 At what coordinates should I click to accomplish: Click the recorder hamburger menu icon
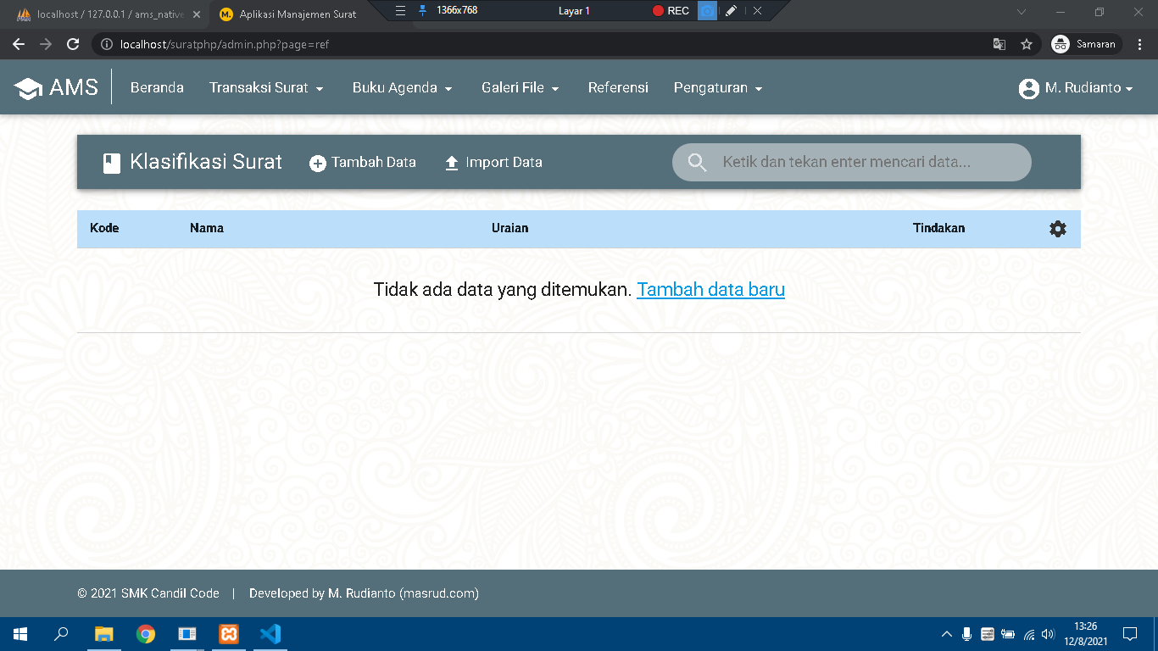(402, 11)
